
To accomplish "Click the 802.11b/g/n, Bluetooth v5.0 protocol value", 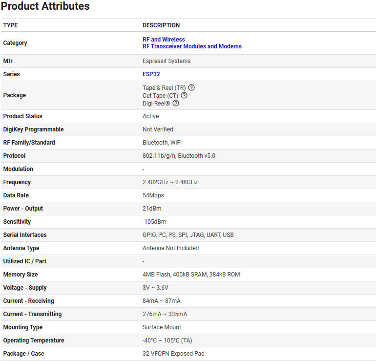I will pyautogui.click(x=179, y=156).
